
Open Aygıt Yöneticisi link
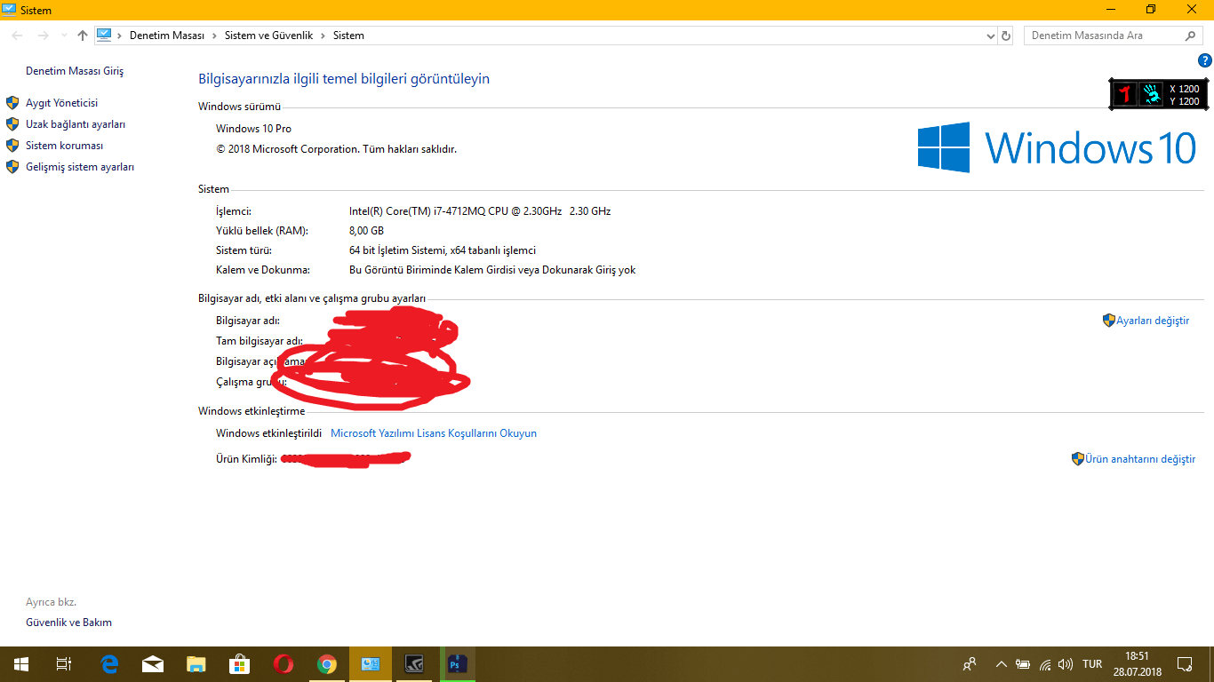61,103
